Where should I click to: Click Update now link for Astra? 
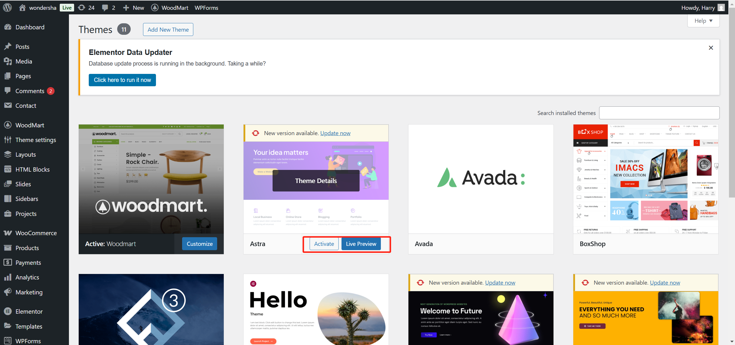335,133
